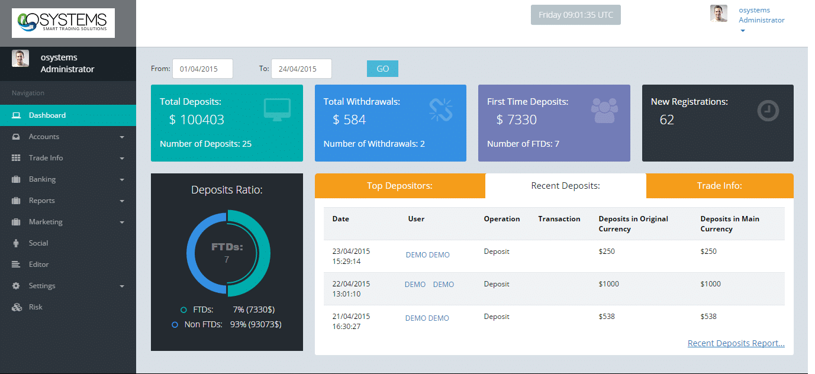Open Editor via its lines icon

coord(16,265)
